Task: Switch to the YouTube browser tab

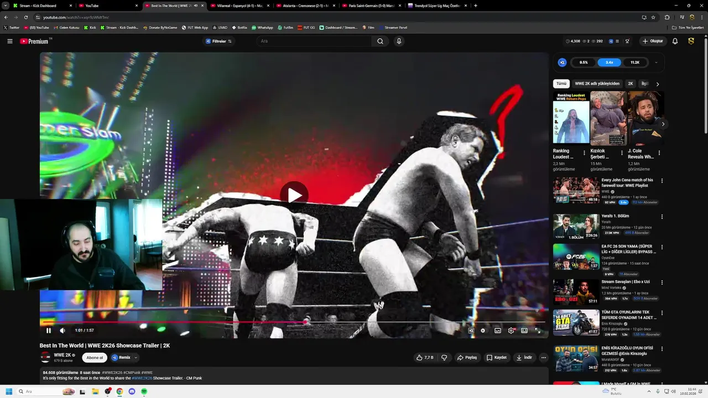Action: [108, 6]
